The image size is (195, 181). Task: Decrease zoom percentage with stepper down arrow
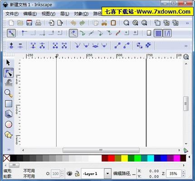(x=183, y=176)
